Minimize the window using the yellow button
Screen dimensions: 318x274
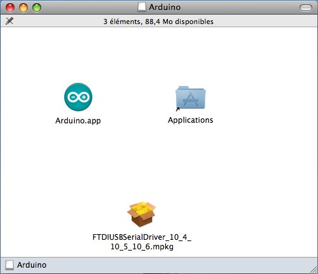[23, 8]
